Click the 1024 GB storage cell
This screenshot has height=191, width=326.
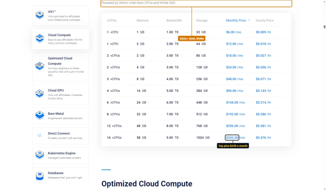[x=203, y=138]
